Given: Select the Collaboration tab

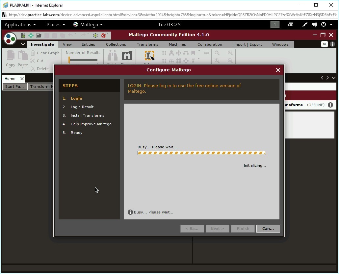Looking at the screenshot, I should click(x=210, y=44).
